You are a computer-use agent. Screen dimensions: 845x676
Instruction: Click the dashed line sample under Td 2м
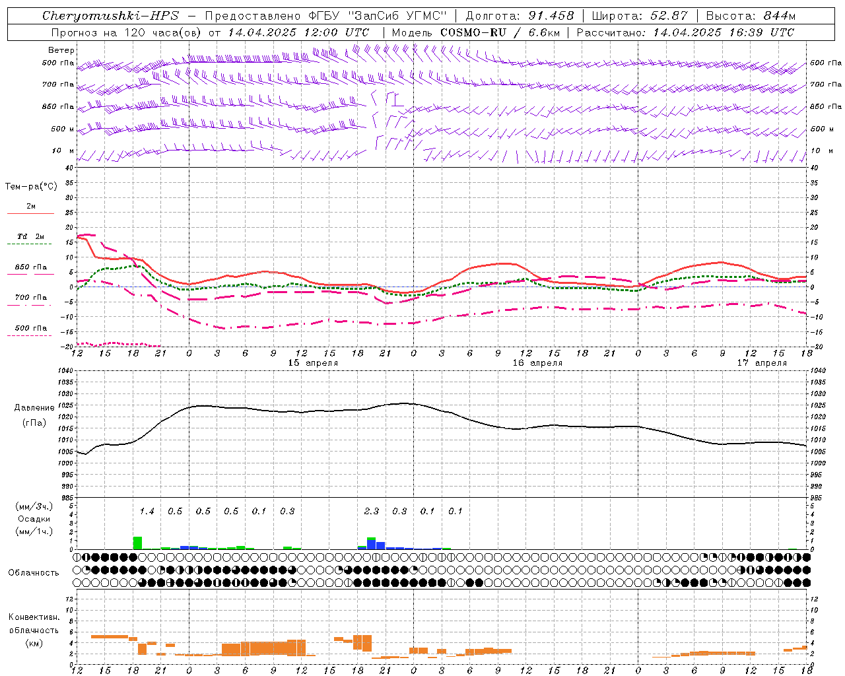coord(29,244)
